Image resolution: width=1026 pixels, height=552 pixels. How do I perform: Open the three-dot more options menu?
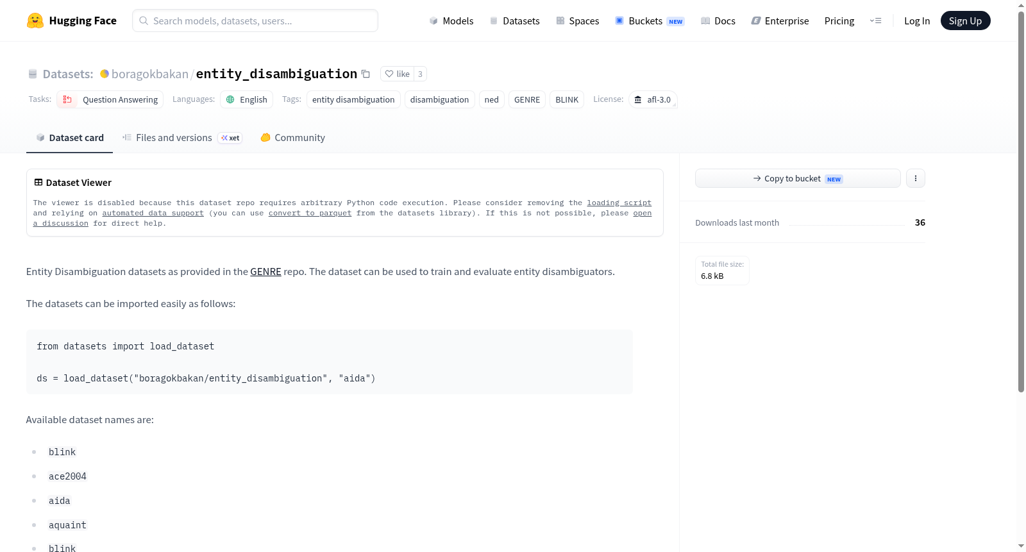point(916,178)
